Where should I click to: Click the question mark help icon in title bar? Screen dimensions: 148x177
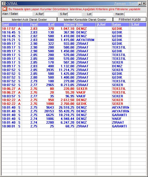click(4, 3)
